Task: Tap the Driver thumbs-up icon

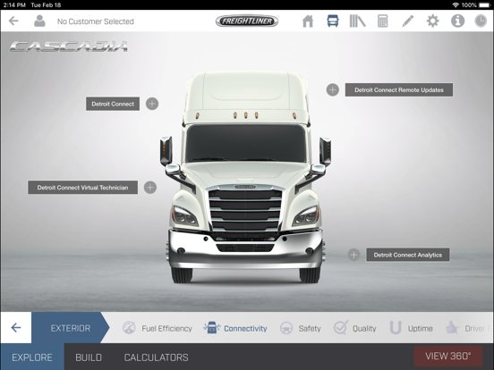Action: click(x=453, y=327)
